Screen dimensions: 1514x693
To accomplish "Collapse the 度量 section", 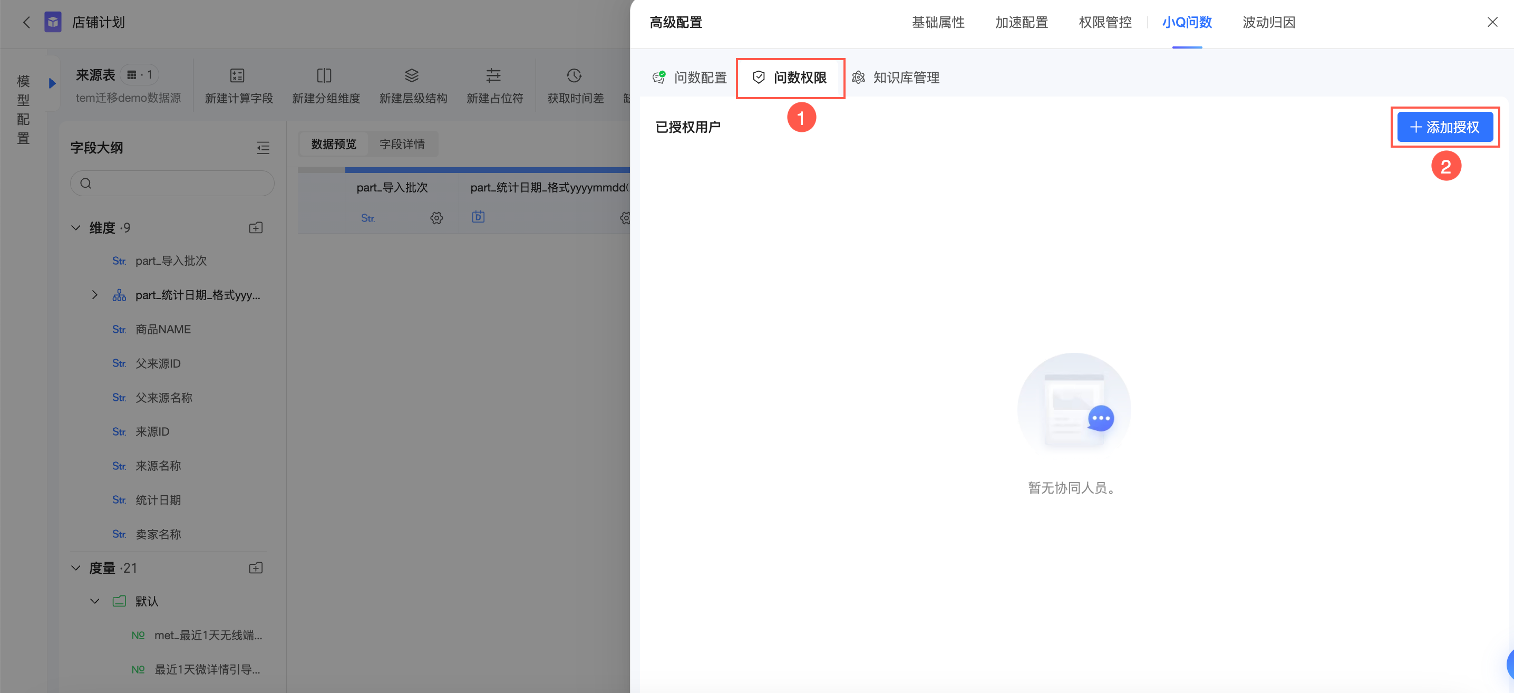I will coord(76,569).
